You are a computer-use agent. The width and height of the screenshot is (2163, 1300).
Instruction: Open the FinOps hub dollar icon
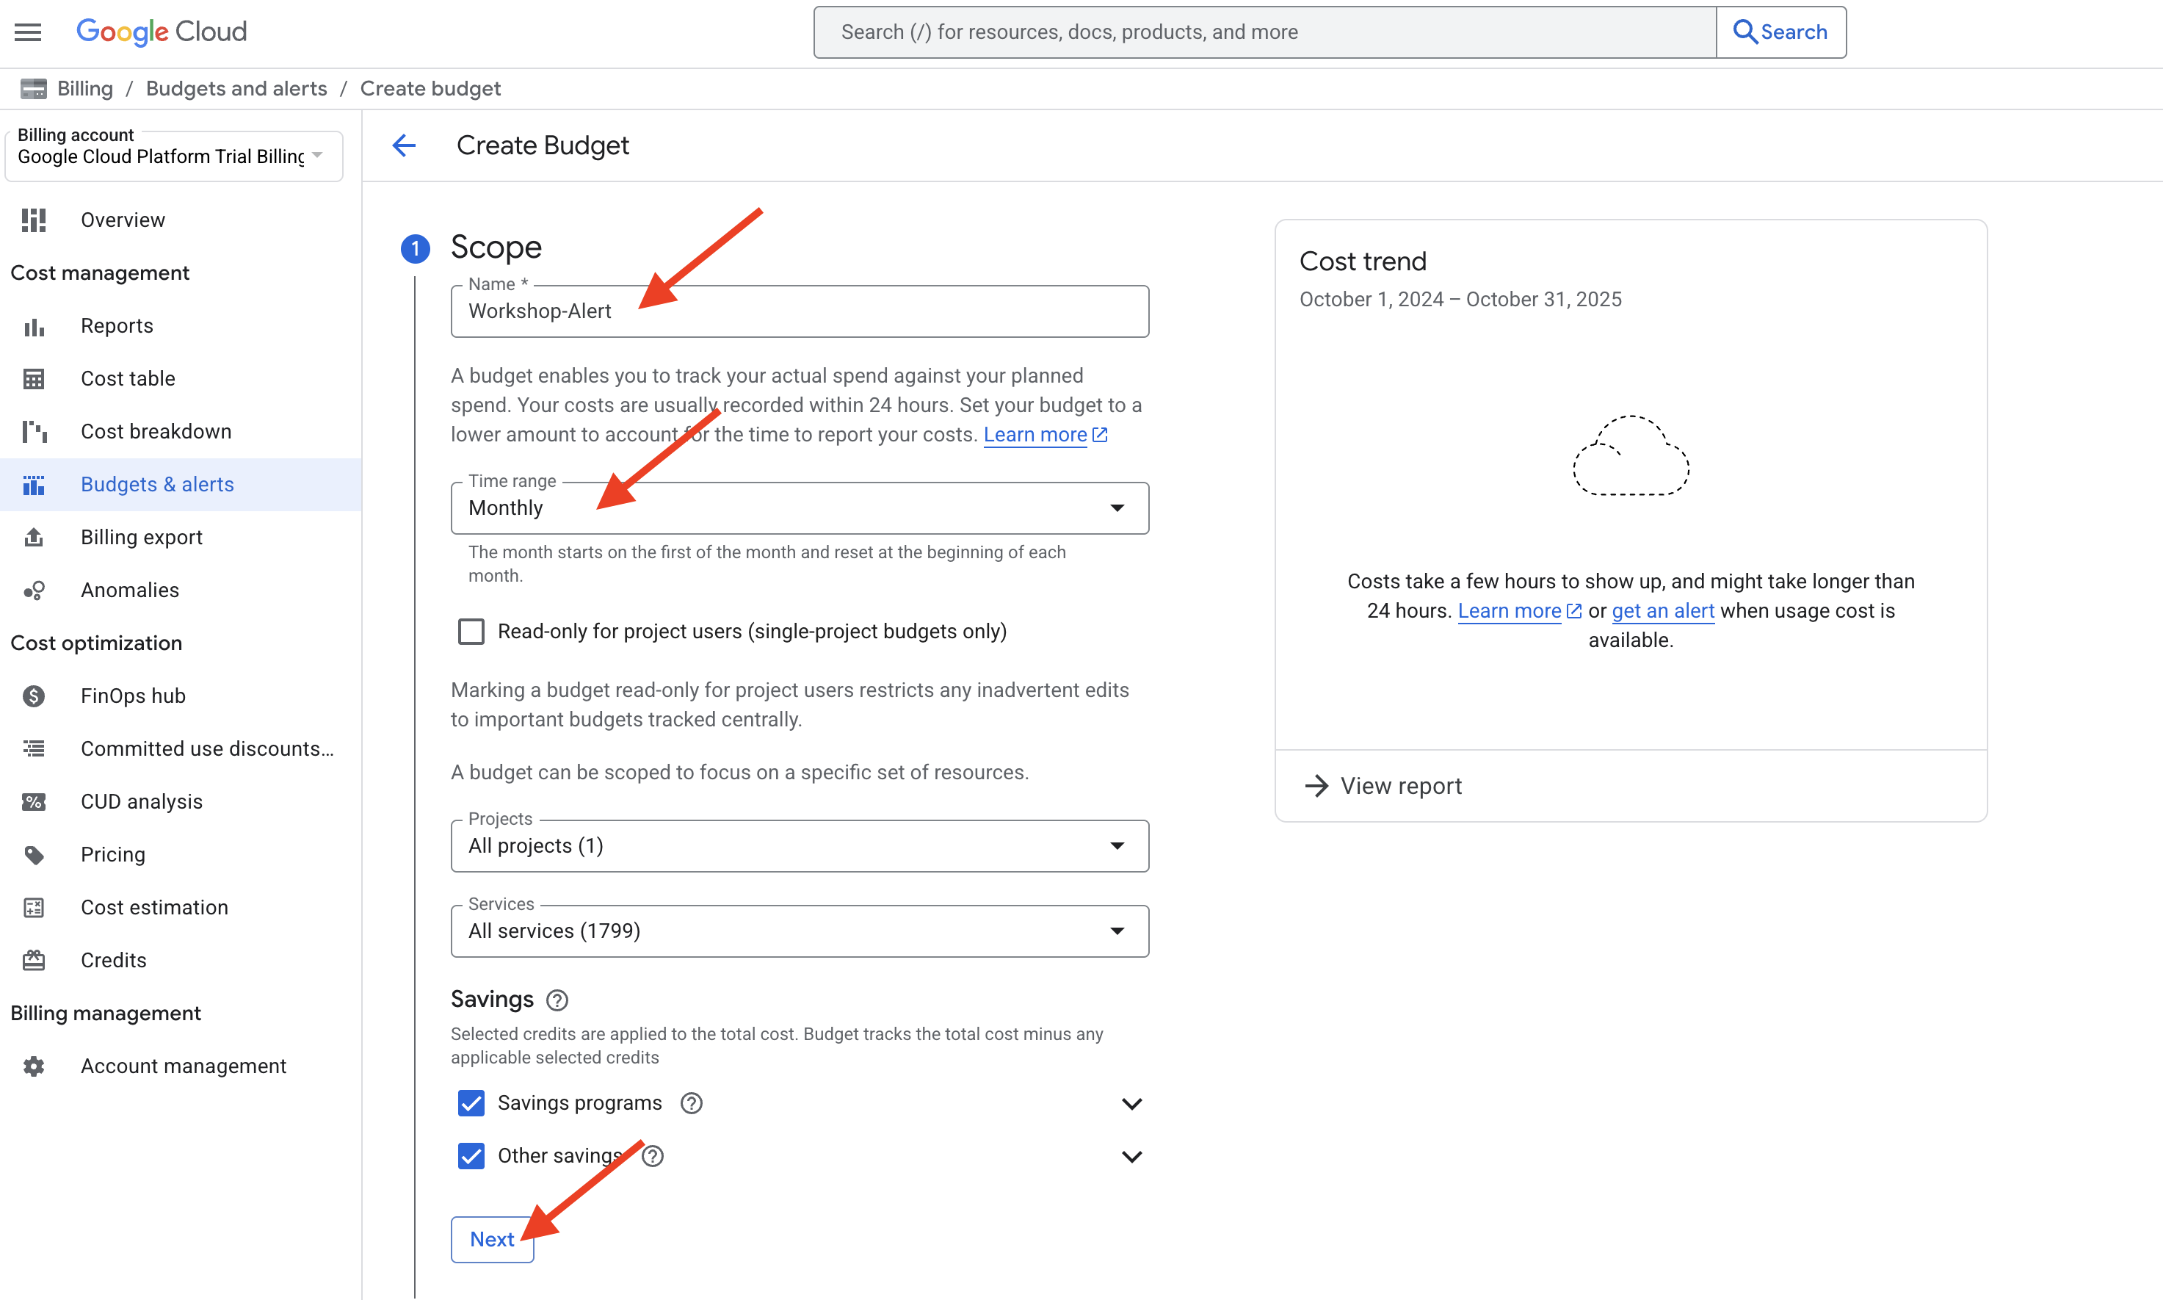(x=35, y=696)
